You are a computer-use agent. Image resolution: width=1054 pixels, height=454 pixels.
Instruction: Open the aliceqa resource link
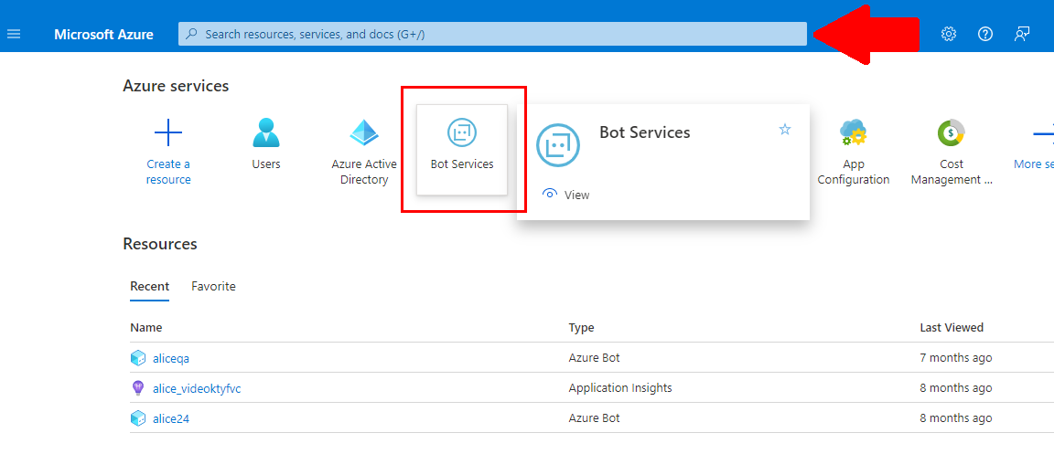tap(171, 358)
